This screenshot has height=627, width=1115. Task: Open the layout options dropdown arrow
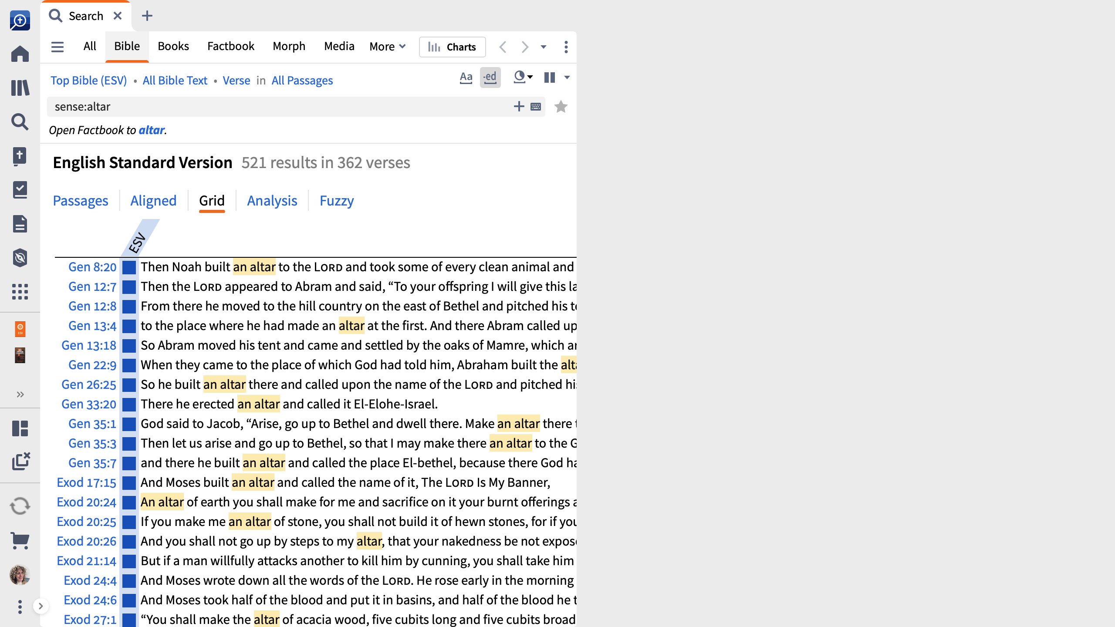[567, 78]
